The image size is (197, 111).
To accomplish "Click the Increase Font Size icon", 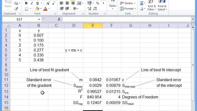I will click(x=48, y=3).
